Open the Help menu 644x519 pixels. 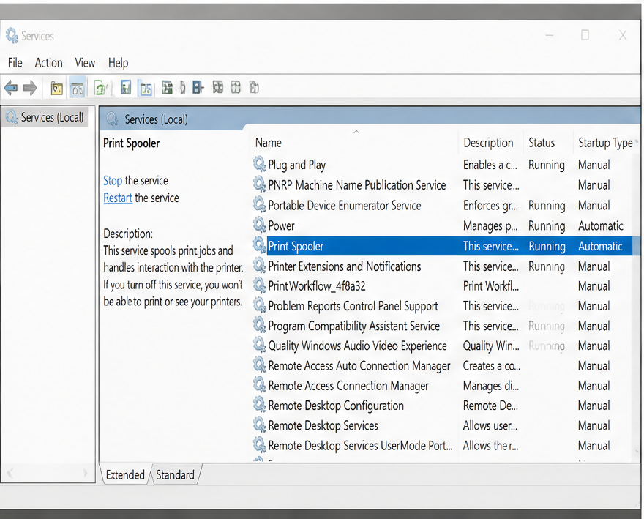coord(119,63)
